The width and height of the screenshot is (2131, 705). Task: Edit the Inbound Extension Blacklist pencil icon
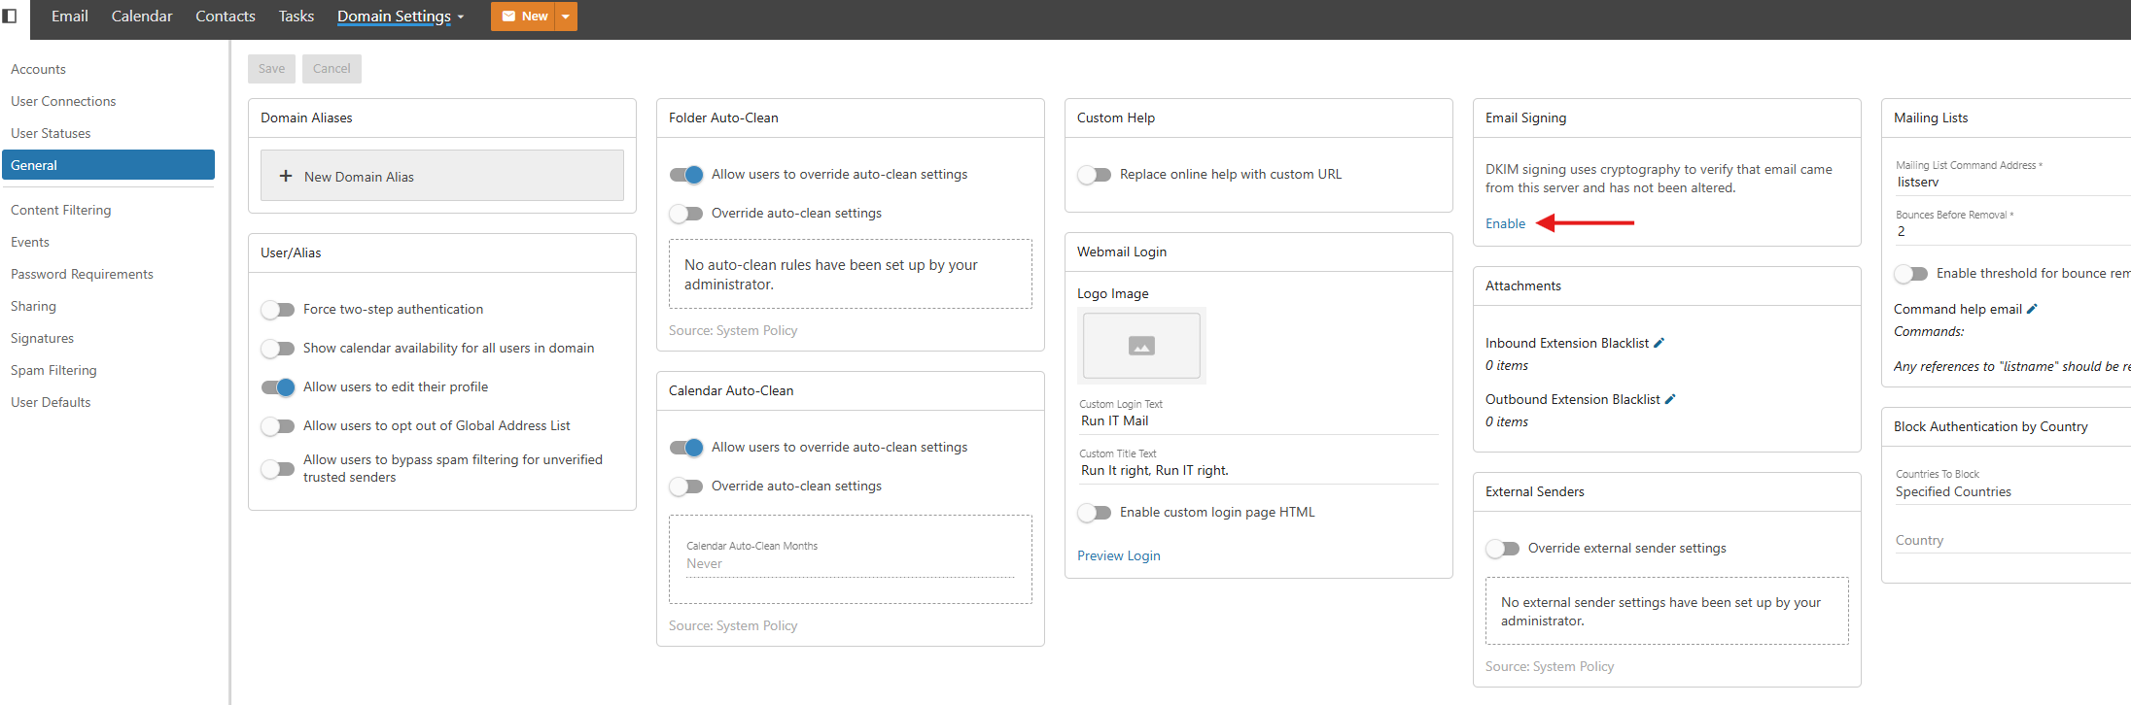click(x=1659, y=343)
